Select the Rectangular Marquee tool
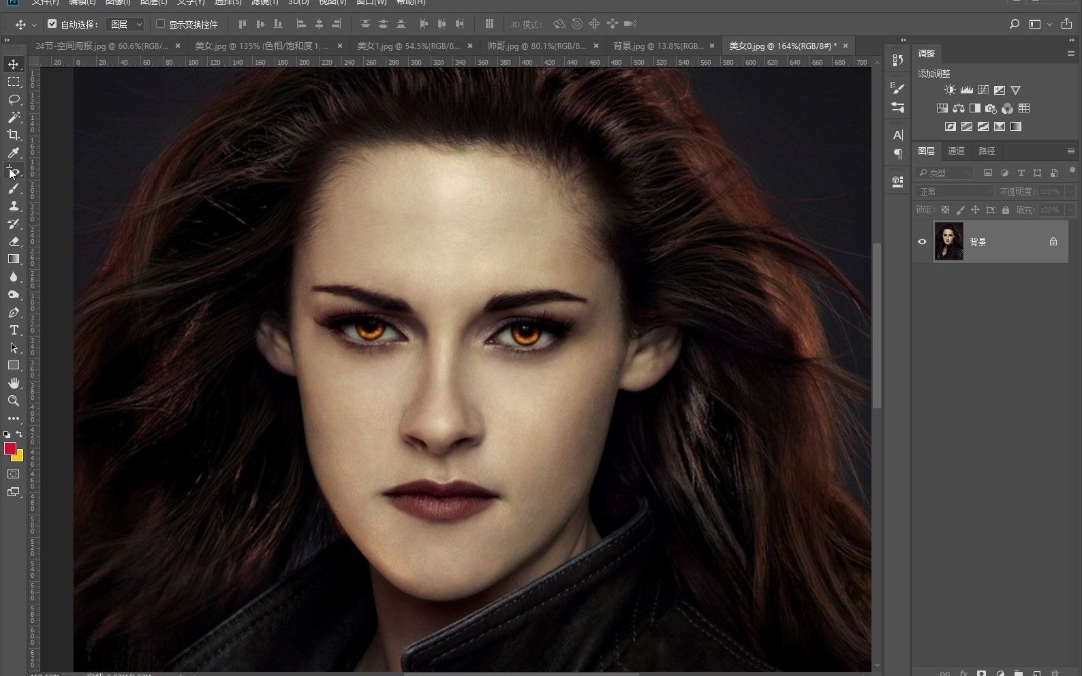 pos(14,82)
